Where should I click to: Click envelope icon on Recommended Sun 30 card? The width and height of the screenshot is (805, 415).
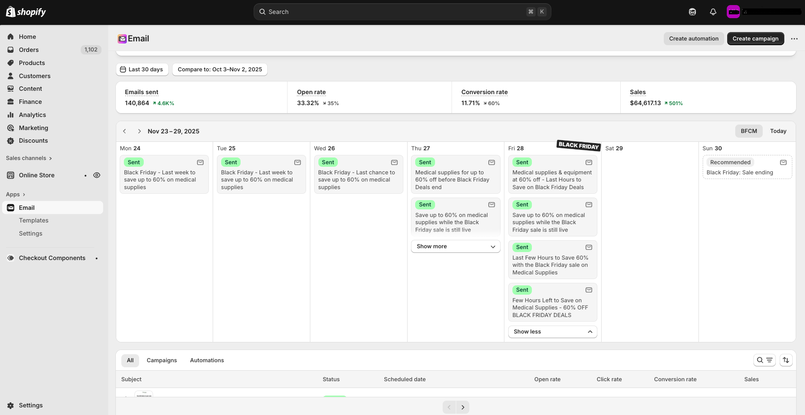pyautogui.click(x=783, y=163)
